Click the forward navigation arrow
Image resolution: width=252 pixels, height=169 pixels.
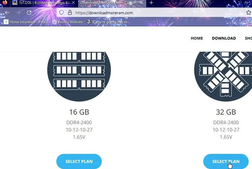(18, 13)
